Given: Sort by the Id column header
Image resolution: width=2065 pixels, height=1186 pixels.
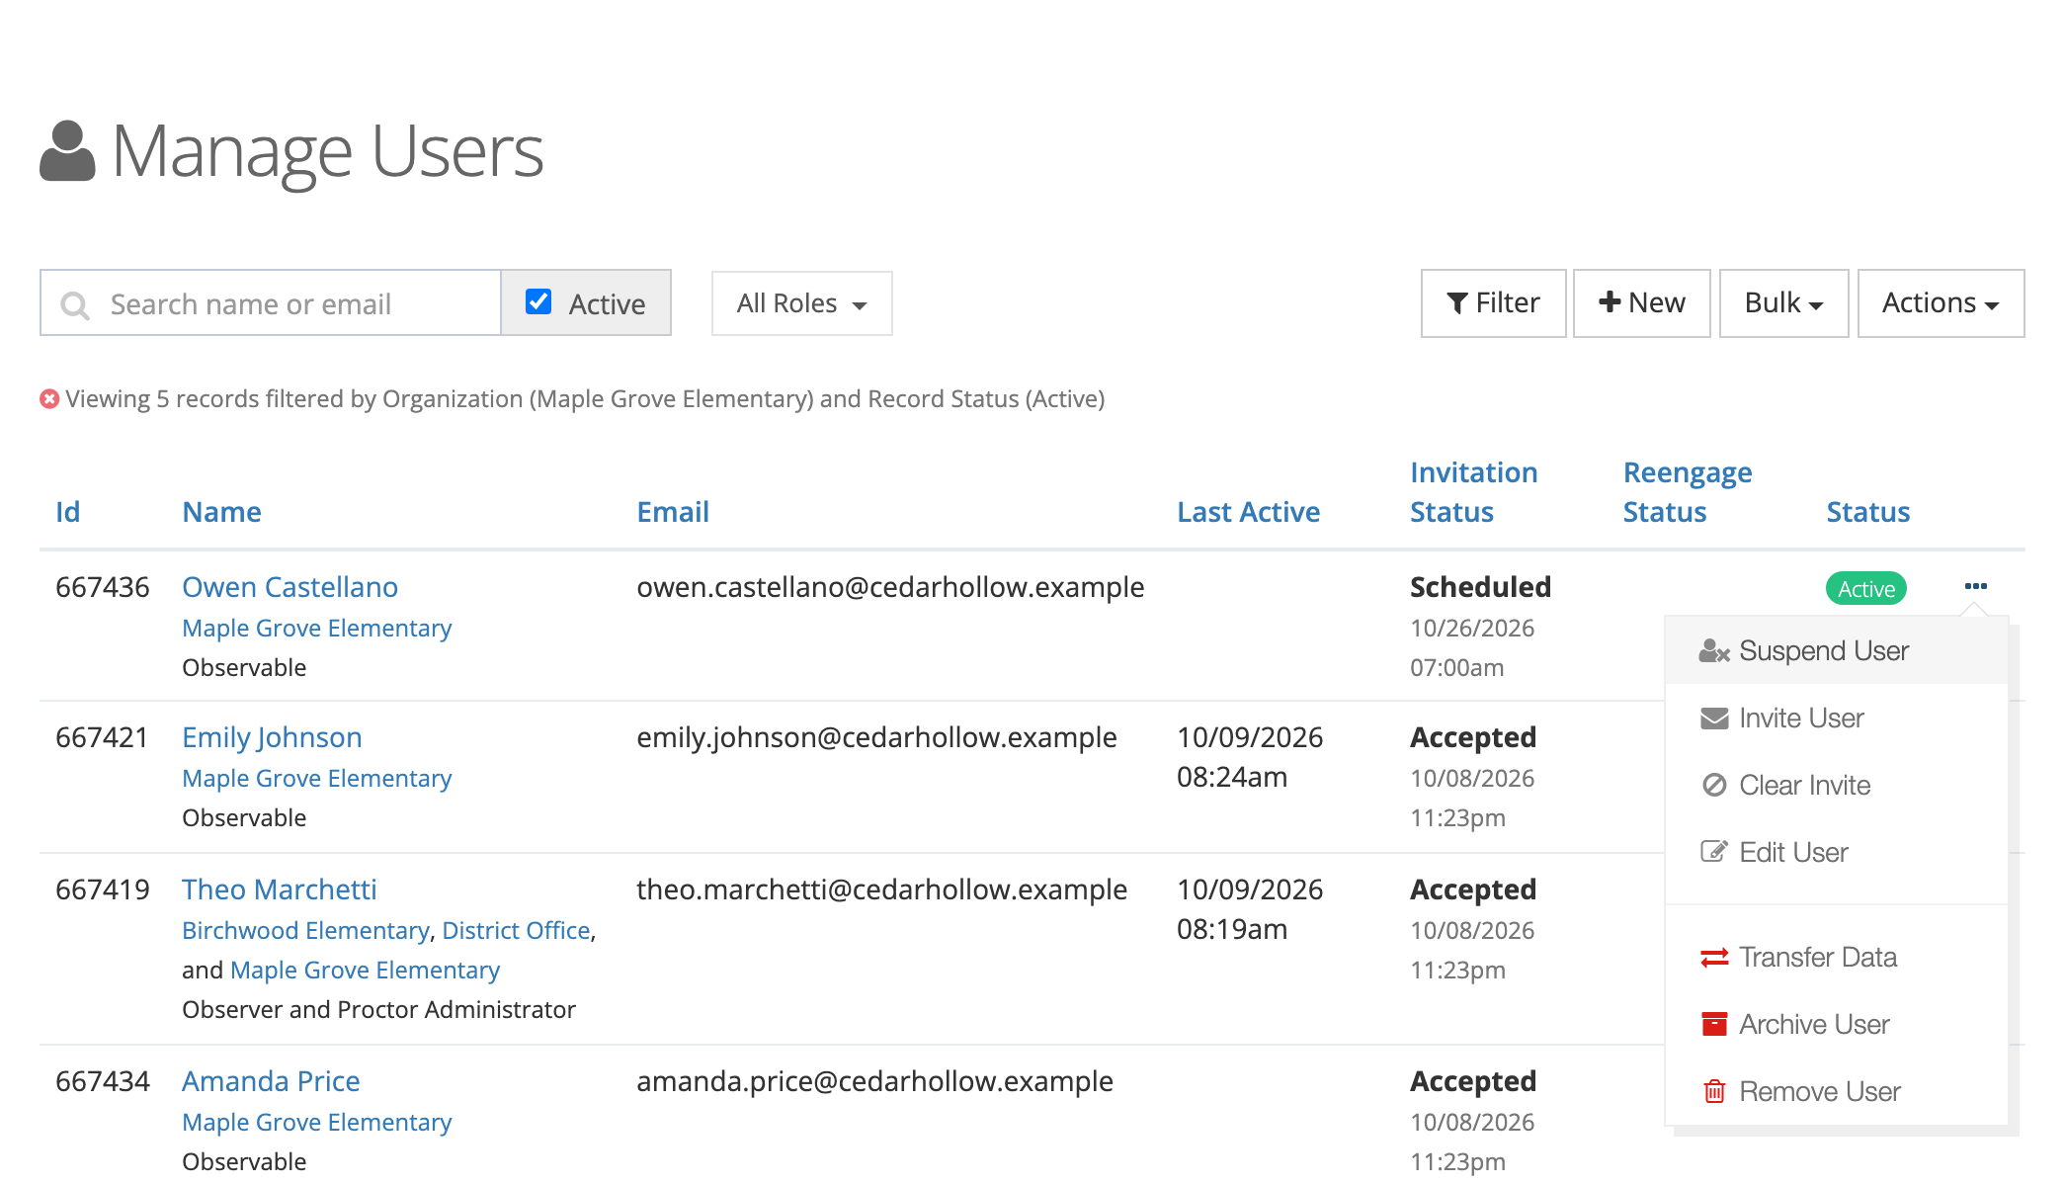Looking at the screenshot, I should 67,512.
